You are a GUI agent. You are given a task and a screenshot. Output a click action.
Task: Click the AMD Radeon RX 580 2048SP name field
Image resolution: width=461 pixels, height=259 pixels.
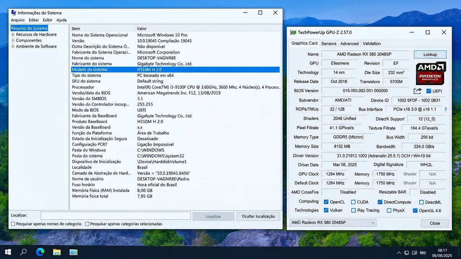(x=364, y=54)
